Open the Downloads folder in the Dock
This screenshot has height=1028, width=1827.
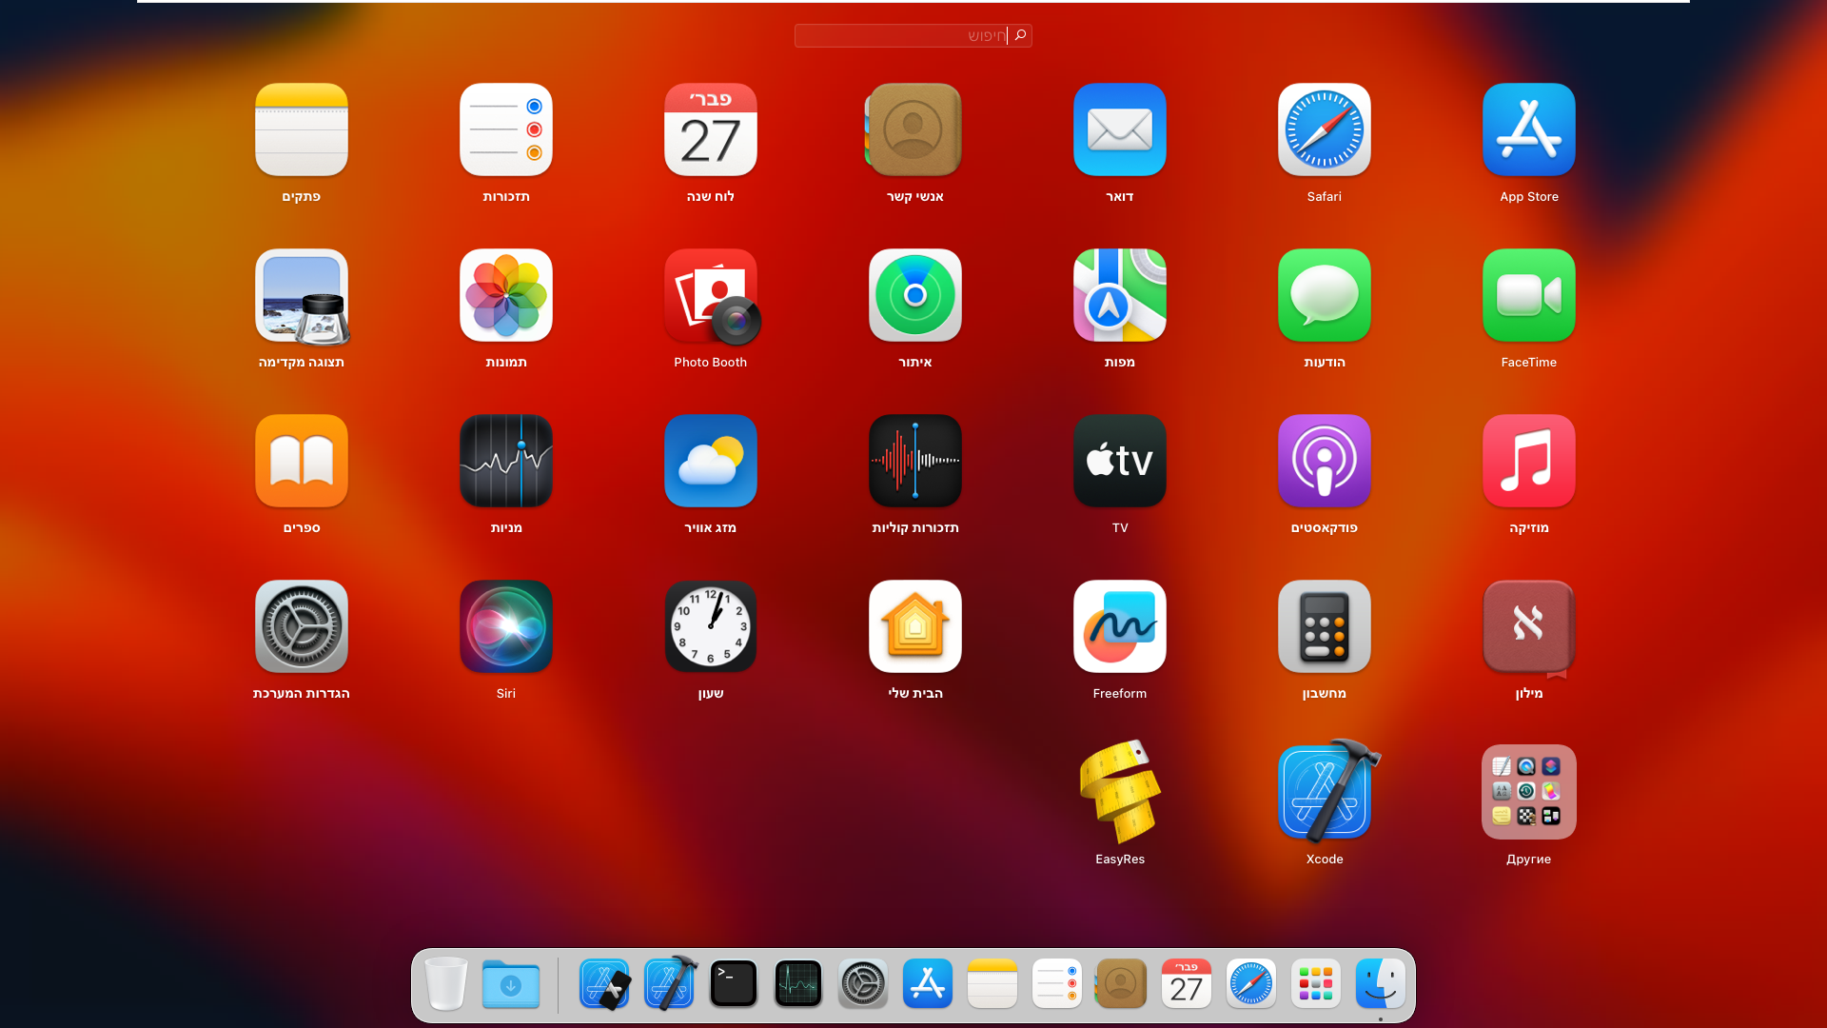[x=511, y=983]
